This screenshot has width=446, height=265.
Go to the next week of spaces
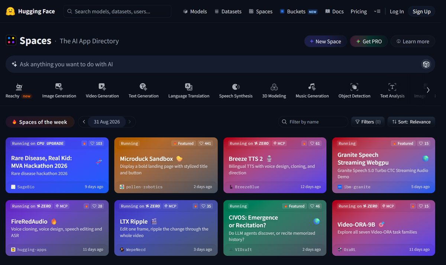(130, 122)
